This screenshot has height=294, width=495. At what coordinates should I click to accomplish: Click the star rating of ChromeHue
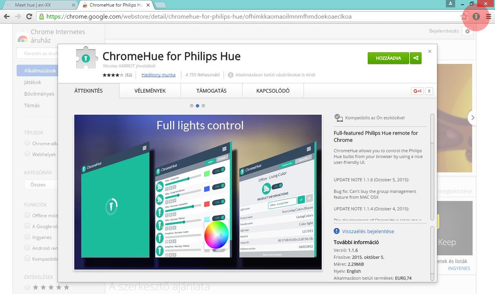pos(113,75)
